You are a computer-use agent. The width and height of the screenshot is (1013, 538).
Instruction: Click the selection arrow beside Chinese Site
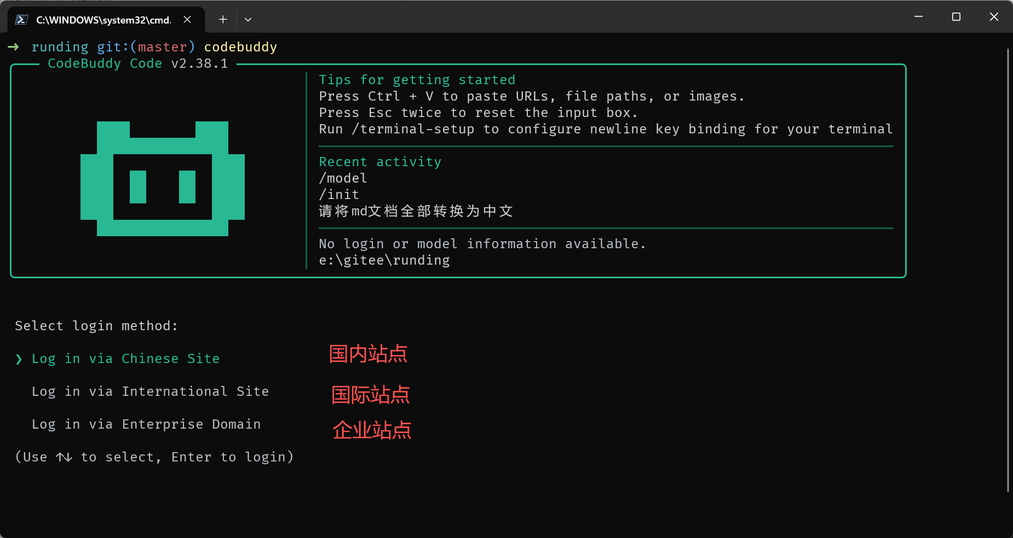[19, 359]
